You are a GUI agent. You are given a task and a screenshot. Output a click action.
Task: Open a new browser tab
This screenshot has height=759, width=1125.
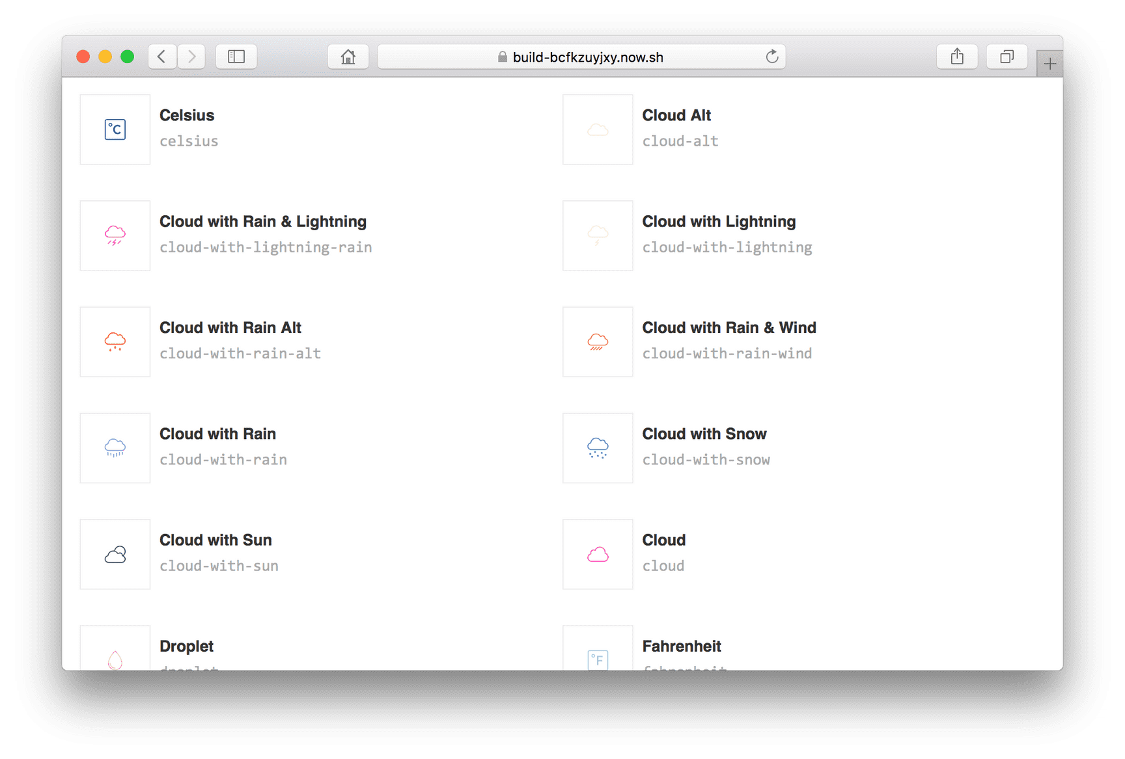(1049, 62)
